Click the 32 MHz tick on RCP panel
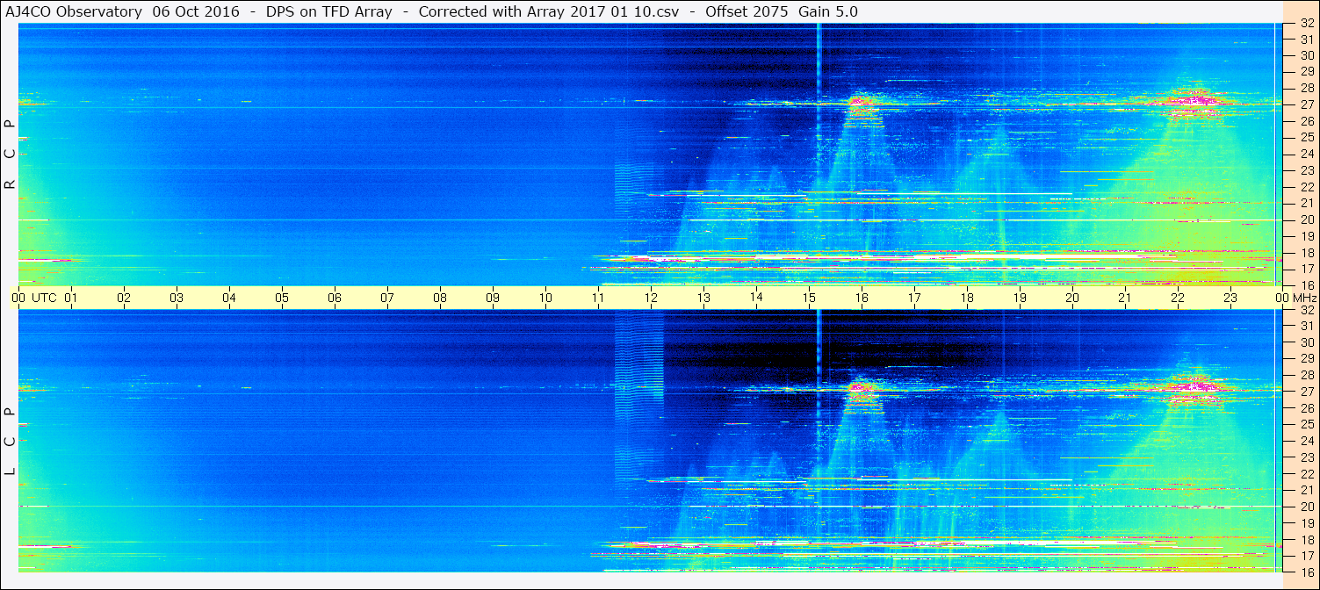 1306,24
